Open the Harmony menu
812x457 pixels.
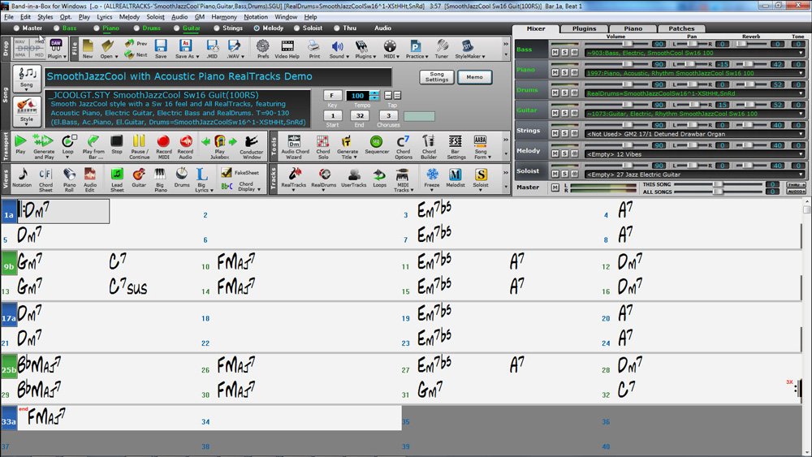224,17
